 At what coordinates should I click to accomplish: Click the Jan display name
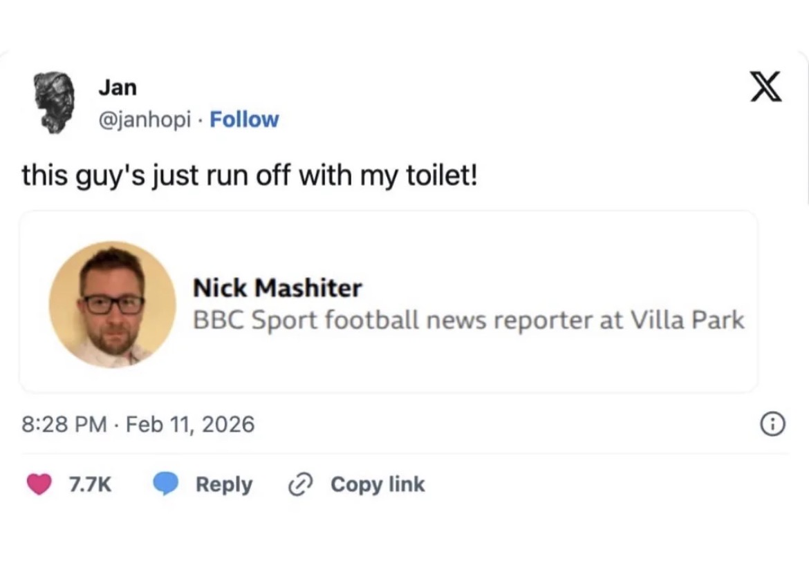click(x=118, y=88)
